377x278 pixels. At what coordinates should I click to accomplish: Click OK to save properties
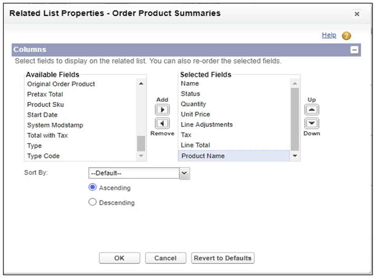tap(119, 258)
